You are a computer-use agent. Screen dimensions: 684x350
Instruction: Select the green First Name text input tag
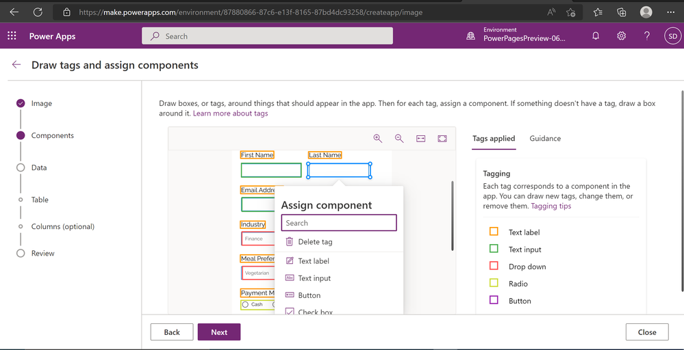271,170
